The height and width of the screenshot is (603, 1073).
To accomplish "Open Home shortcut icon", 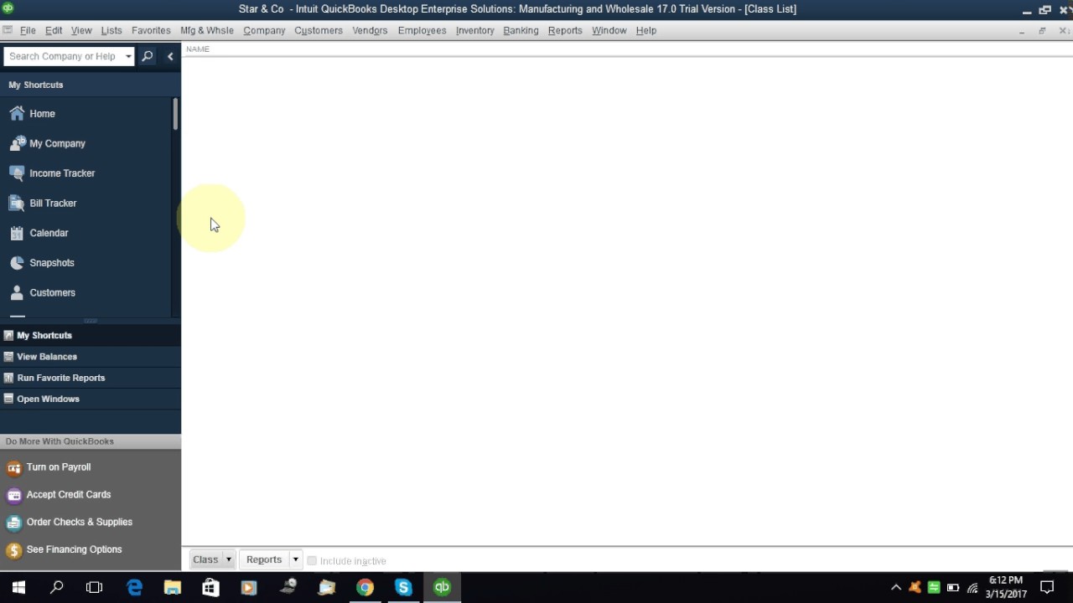I will [x=17, y=113].
